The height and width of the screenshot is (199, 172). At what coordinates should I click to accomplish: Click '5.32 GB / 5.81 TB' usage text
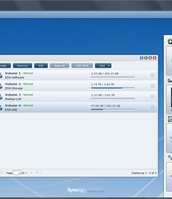103,95
